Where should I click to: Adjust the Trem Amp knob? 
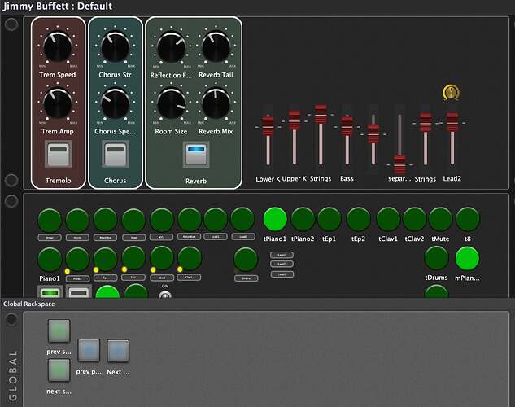[x=58, y=103]
